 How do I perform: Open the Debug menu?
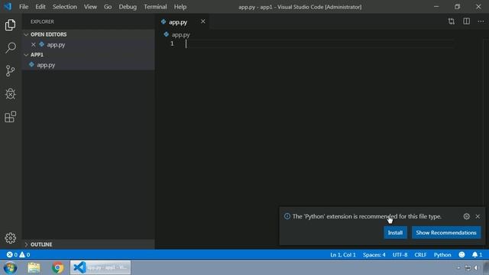(128, 7)
